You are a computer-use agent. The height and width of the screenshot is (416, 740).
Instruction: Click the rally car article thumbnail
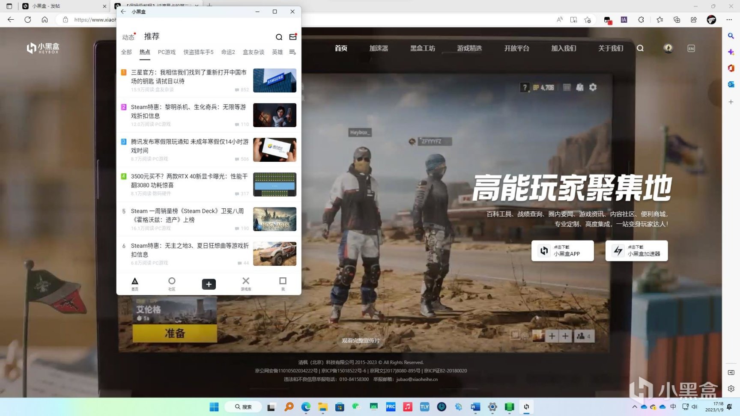[275, 254]
